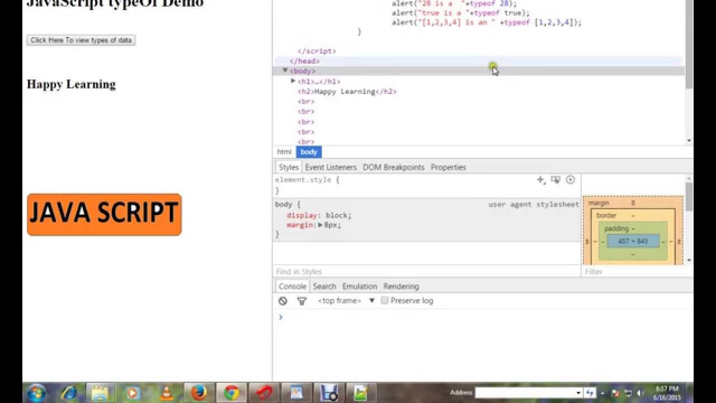This screenshot has height=403, width=716.
Task: Click the Happy Learning heading on the page
Action: [71, 85]
